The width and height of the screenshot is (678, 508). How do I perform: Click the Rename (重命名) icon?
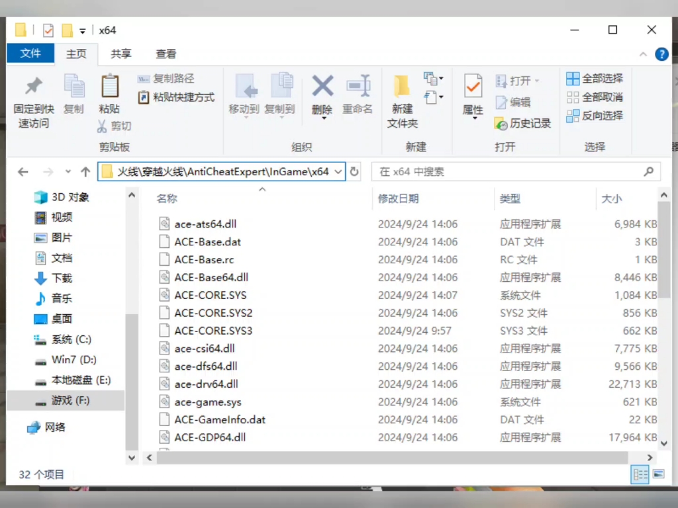(358, 96)
